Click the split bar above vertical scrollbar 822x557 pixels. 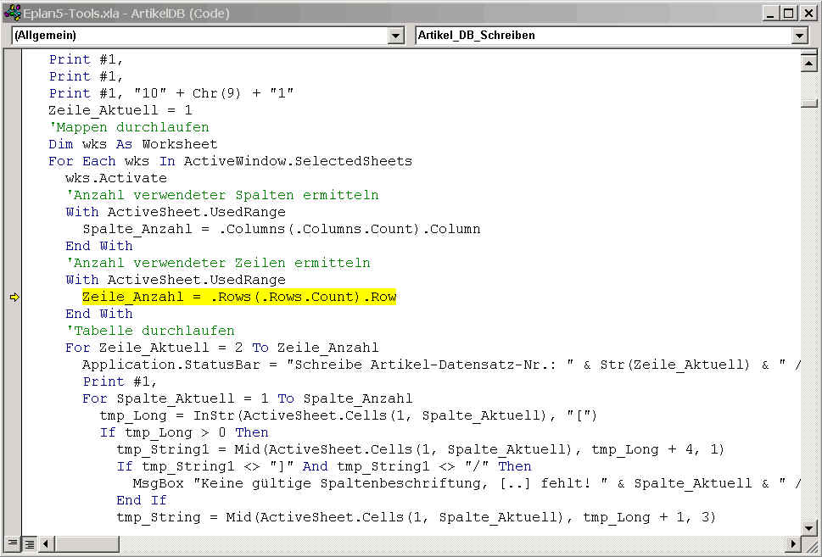pos(808,52)
